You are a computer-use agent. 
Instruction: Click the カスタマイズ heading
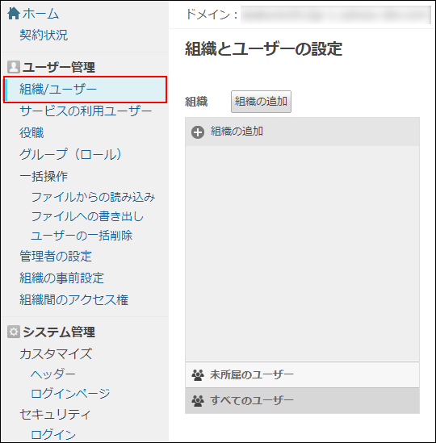click(56, 353)
